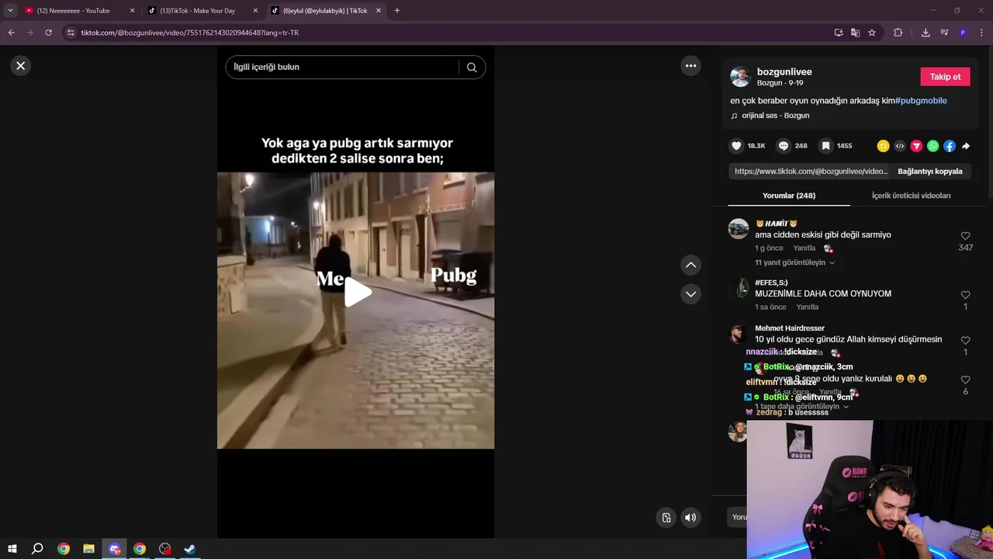Play the video using the center play button
The image size is (993, 559).
[356, 292]
